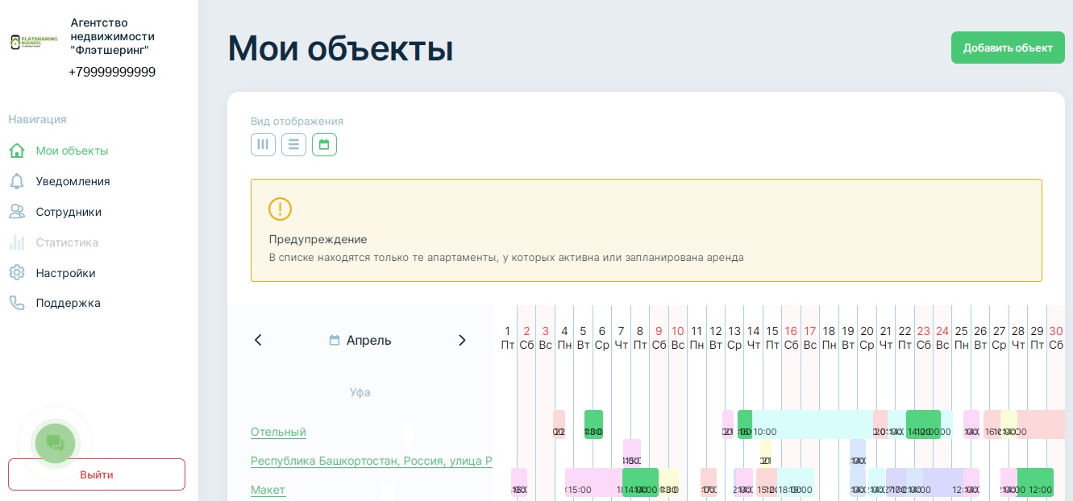The image size is (1073, 501).
Task: Open the Отельный property link
Action: tap(278, 432)
